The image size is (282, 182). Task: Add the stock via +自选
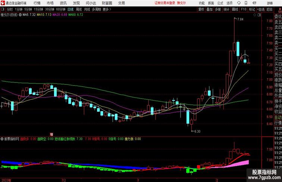tap(261, 9)
